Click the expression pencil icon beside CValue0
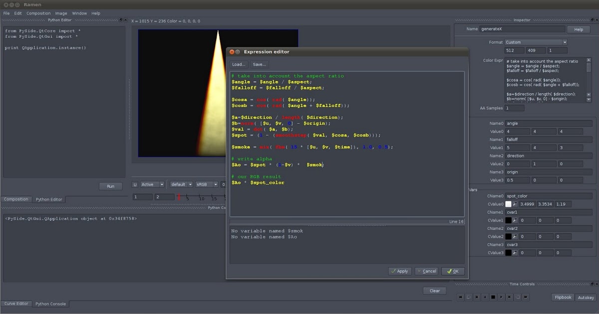The image size is (599, 314). click(x=516, y=204)
